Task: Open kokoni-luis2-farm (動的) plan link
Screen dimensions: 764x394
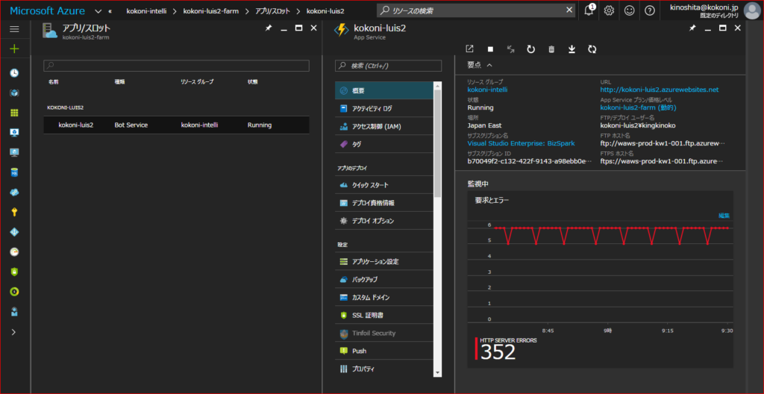Action: [x=638, y=107]
